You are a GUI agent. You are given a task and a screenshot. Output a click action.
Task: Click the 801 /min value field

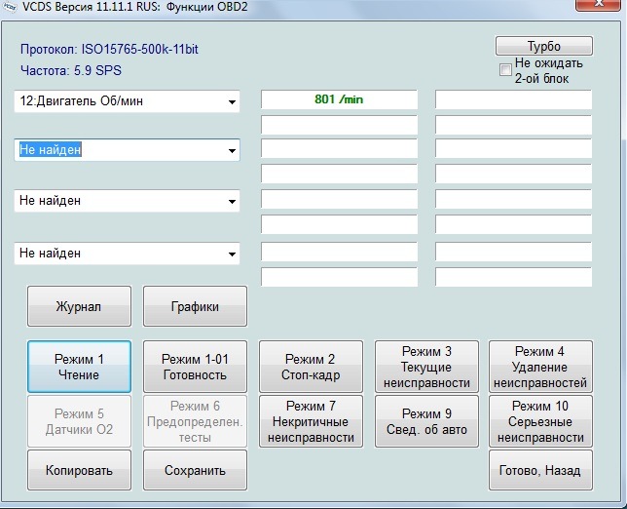(x=339, y=99)
